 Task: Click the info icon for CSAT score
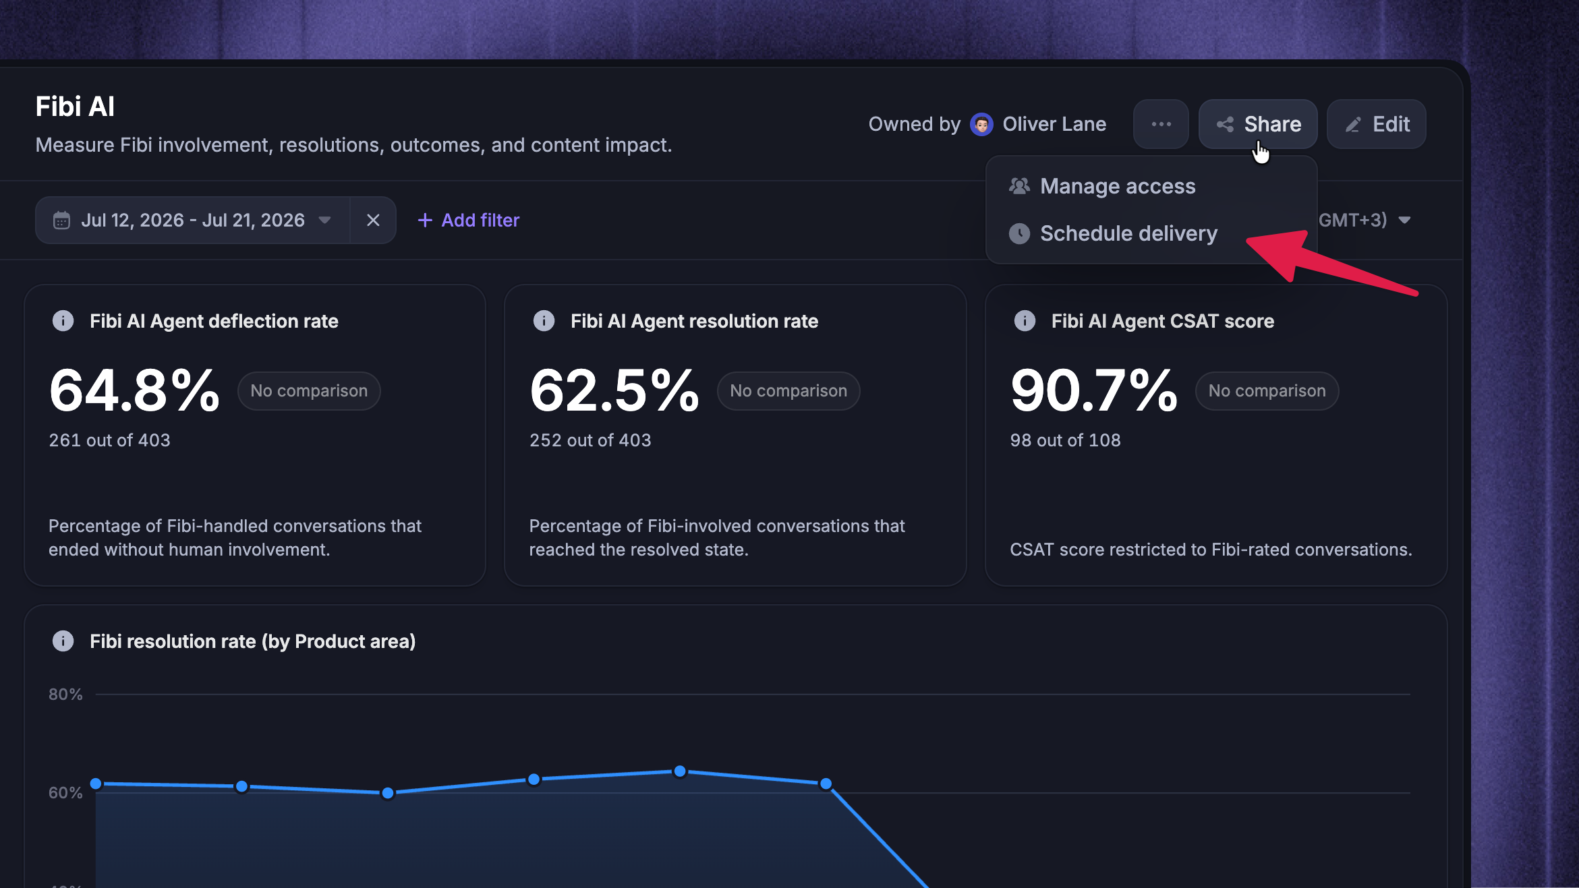(1025, 321)
